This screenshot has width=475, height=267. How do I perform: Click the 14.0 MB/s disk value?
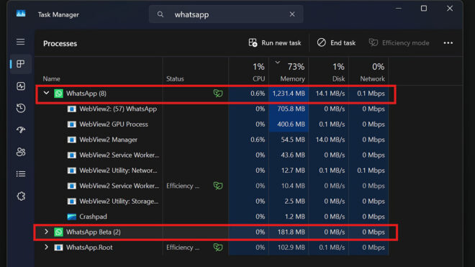(330, 140)
